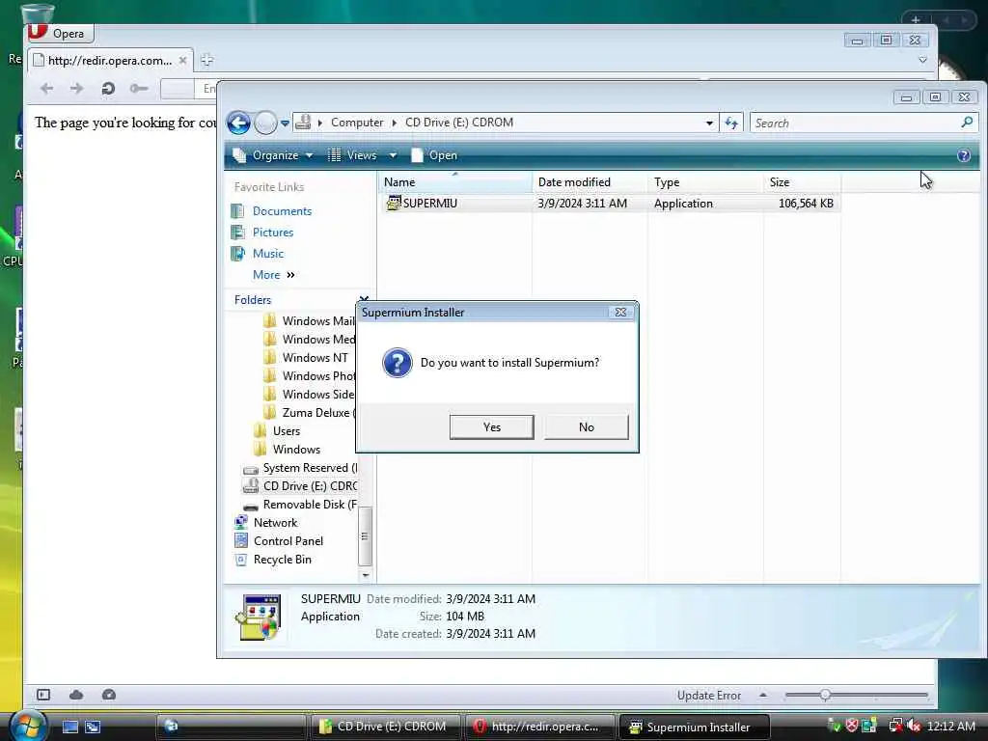Close the Supermium Installer dialog
Image resolution: width=988 pixels, height=741 pixels.
(620, 313)
